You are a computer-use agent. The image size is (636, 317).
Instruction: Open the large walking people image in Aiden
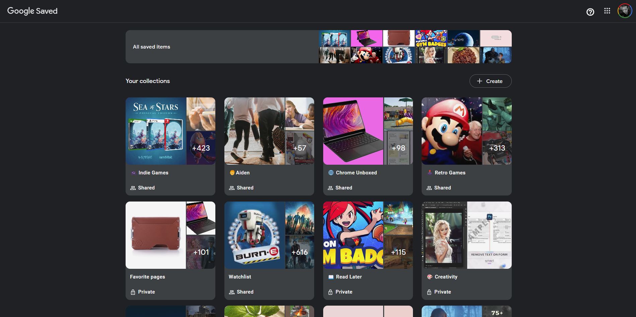click(x=255, y=131)
